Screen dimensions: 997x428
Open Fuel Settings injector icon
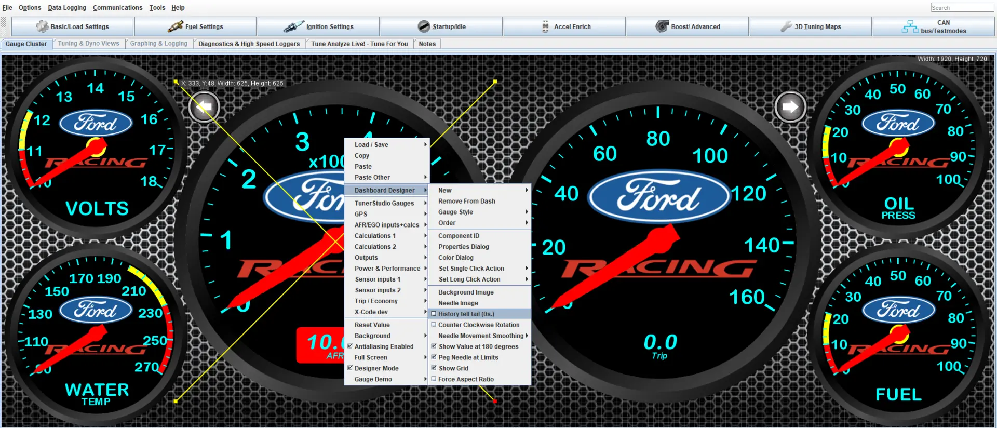click(x=176, y=26)
